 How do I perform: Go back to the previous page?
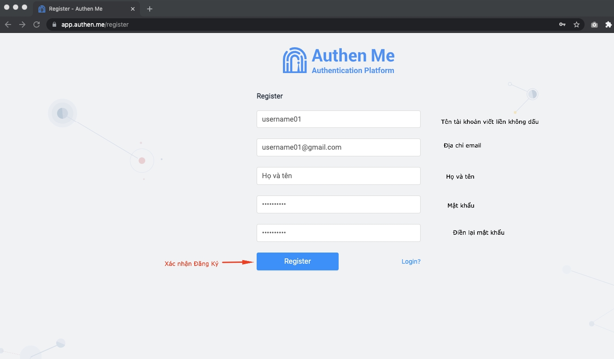(8, 24)
